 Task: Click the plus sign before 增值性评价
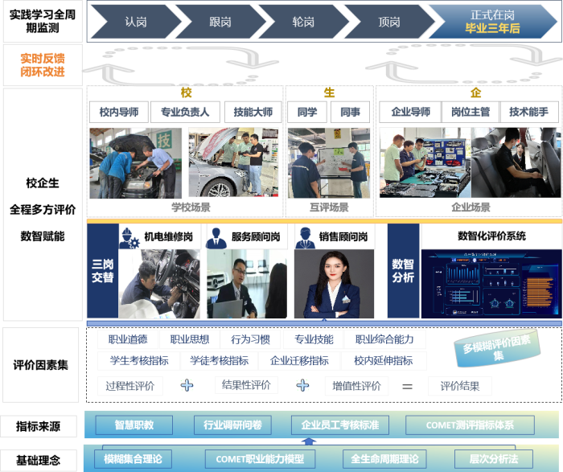point(303,385)
